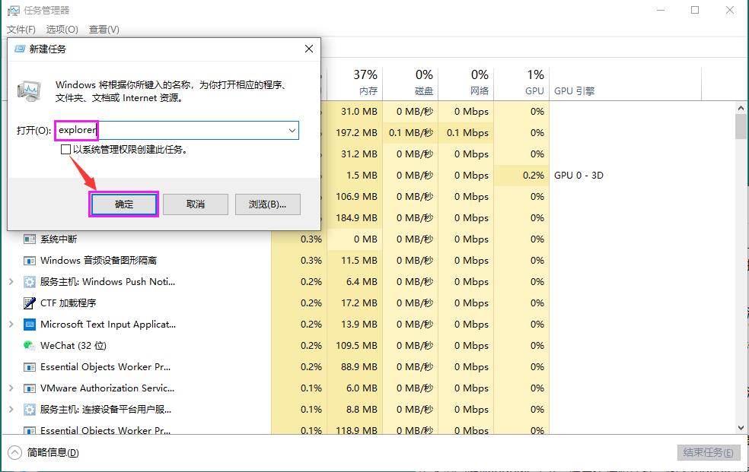Image resolution: width=749 pixels, height=472 pixels.
Task: Click the 取消 button
Action: pyautogui.click(x=196, y=204)
